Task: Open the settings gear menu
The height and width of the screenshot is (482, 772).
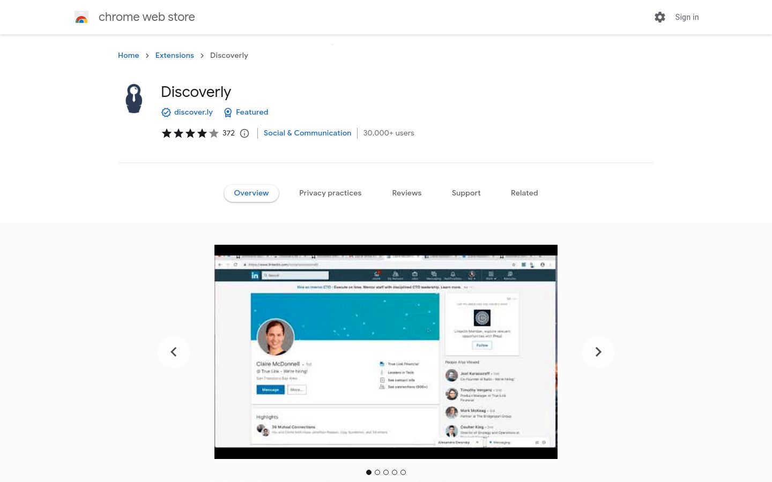Action: (659, 17)
